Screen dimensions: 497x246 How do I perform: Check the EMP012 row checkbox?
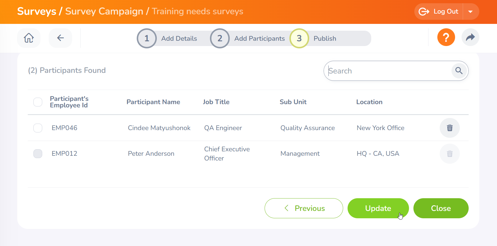click(38, 154)
